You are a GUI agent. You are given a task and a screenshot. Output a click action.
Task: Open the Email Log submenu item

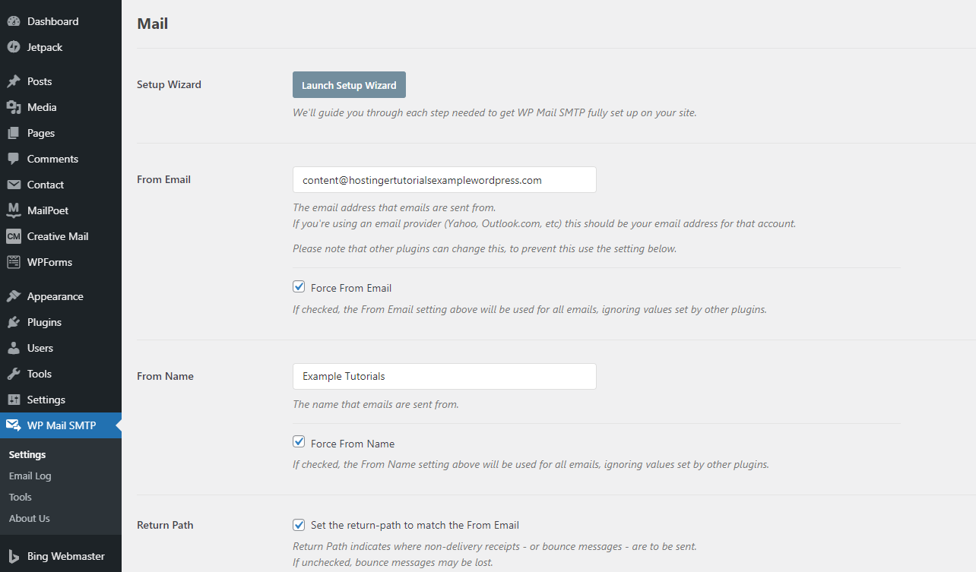click(30, 476)
